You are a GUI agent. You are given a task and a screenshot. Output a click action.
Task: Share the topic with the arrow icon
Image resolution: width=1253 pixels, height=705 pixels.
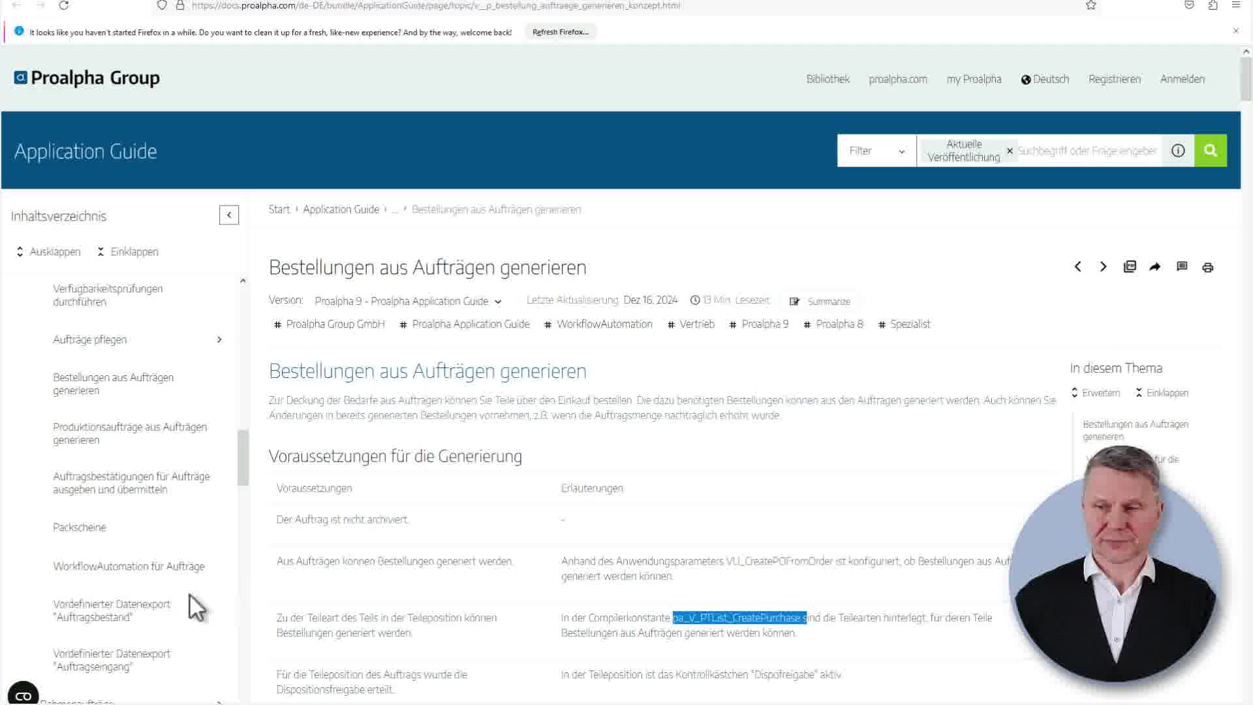(x=1155, y=266)
